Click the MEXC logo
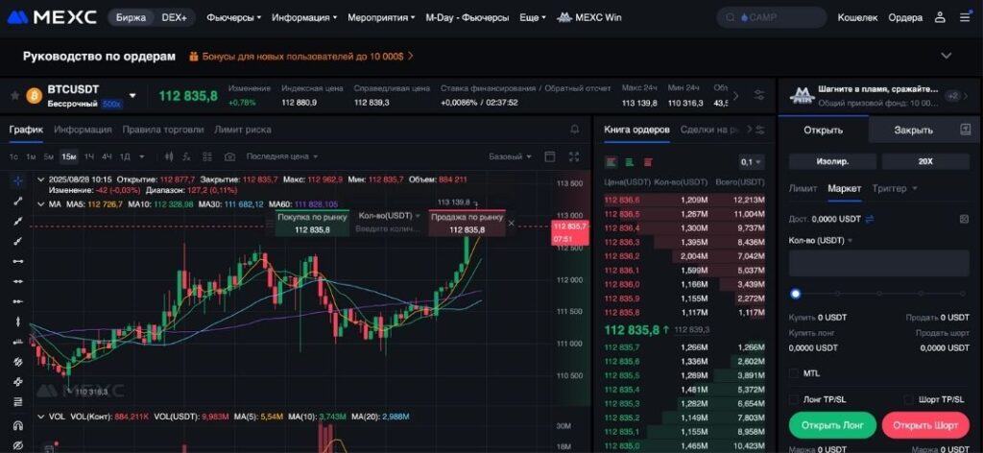 point(52,17)
